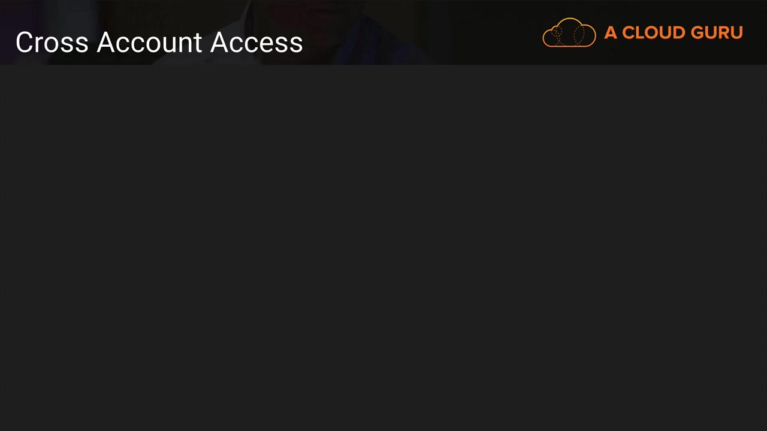
Task: Click the final letter s of Access
Action: [297, 45]
